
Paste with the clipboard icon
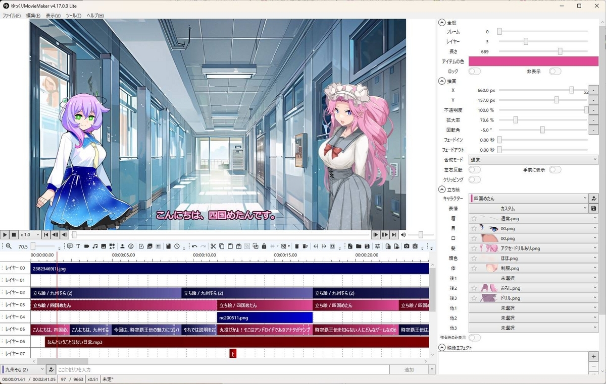(230, 246)
